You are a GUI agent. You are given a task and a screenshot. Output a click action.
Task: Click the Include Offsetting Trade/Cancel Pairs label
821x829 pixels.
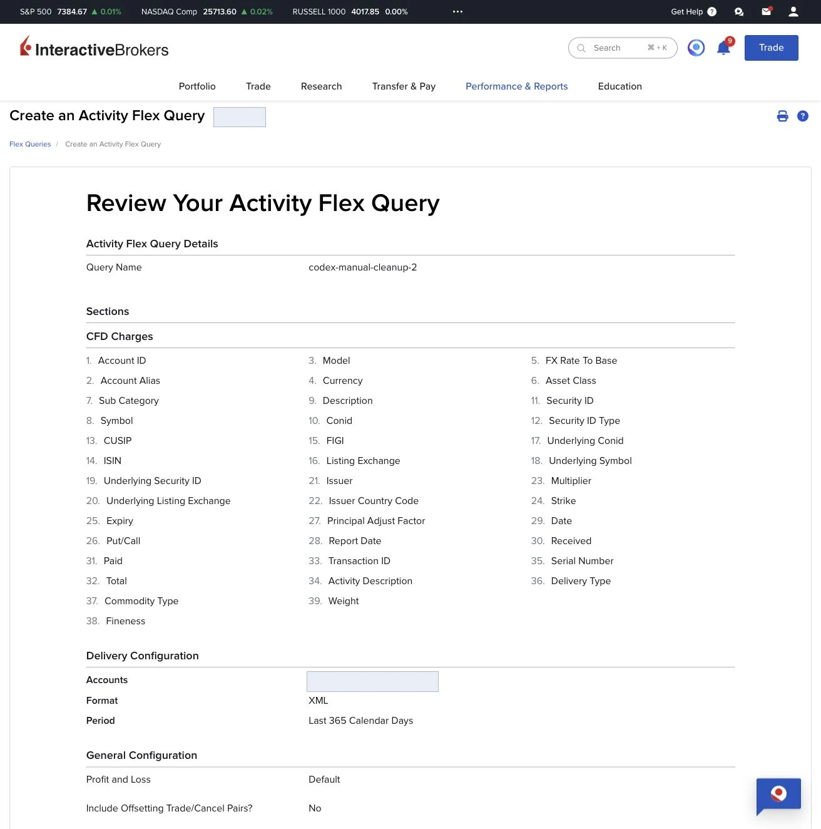click(169, 808)
